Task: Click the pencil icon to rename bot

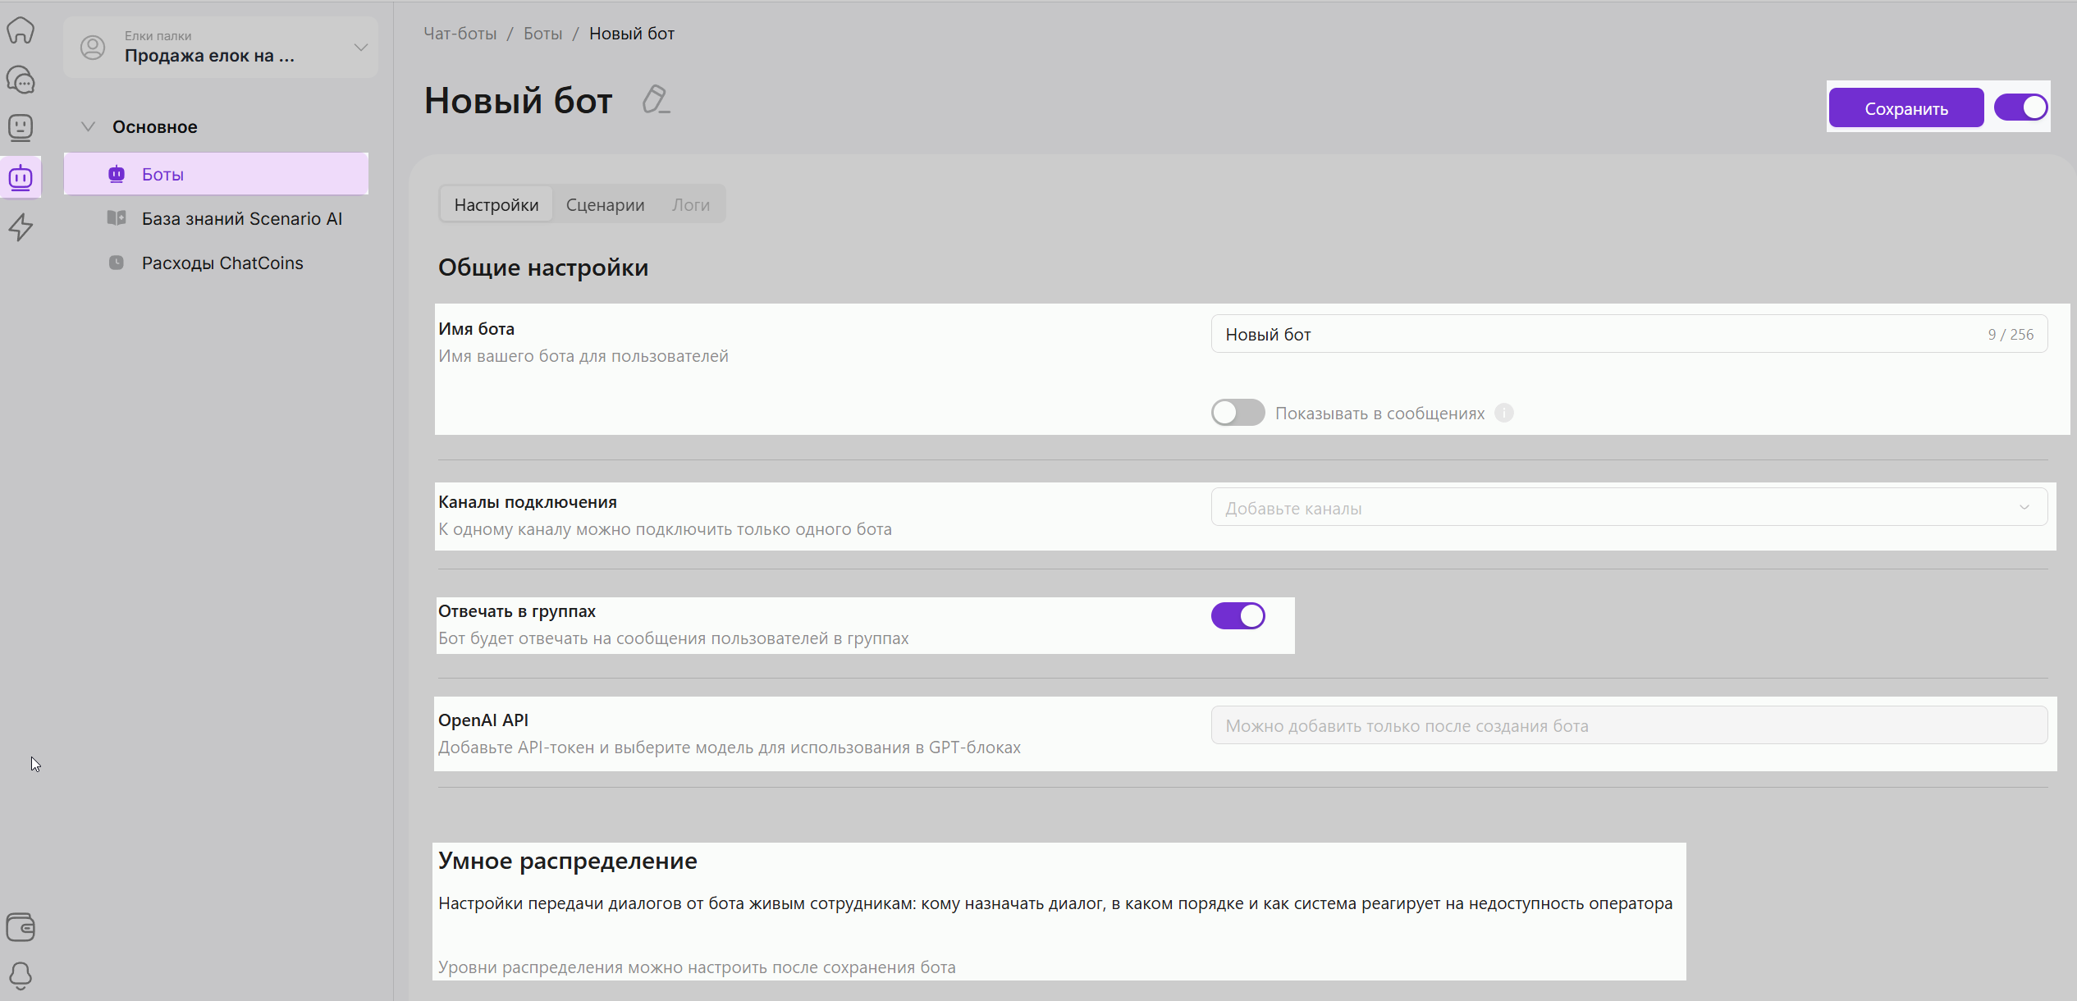Action: tap(655, 100)
